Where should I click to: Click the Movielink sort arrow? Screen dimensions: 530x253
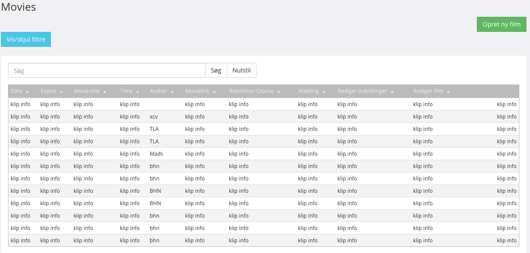pos(214,92)
